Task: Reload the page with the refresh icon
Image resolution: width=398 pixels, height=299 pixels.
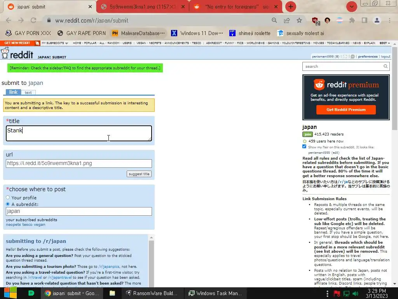Action: (x=33, y=20)
